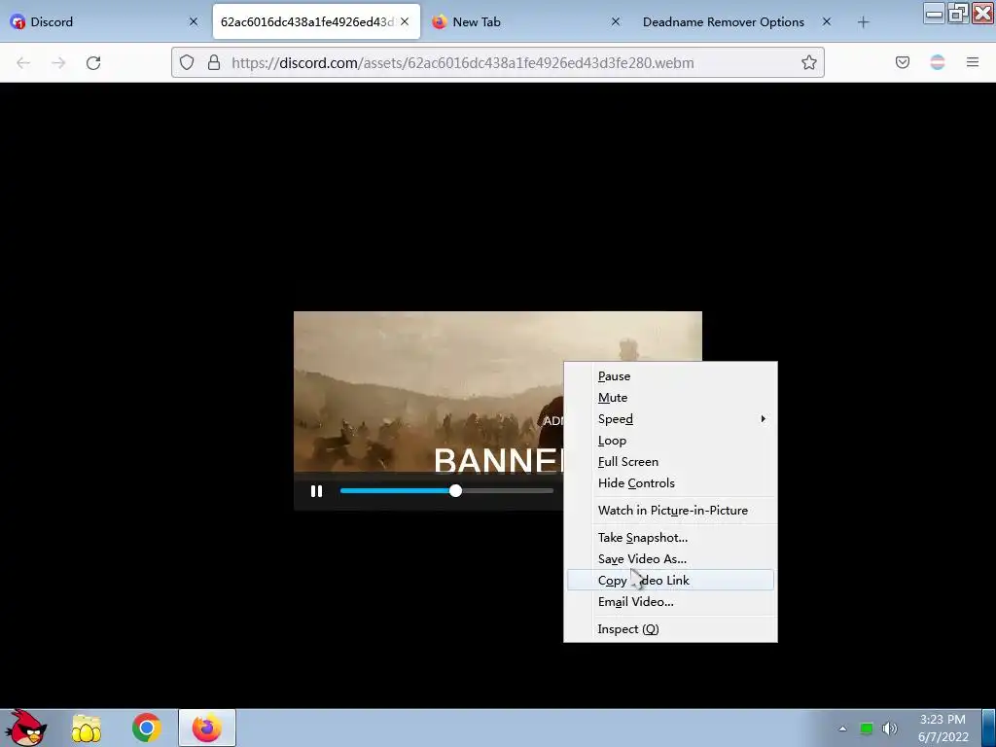The height and width of the screenshot is (747, 996).
Task: Show hidden system tray icons
Action: click(x=843, y=729)
